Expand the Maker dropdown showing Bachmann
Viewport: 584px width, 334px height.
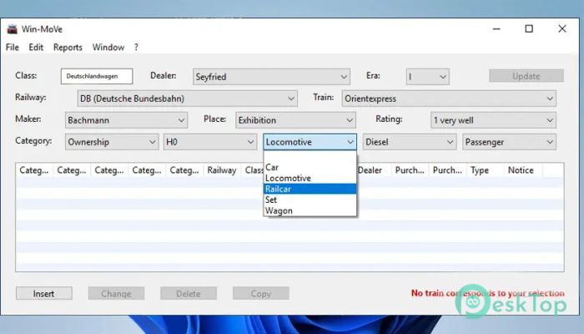[126, 120]
